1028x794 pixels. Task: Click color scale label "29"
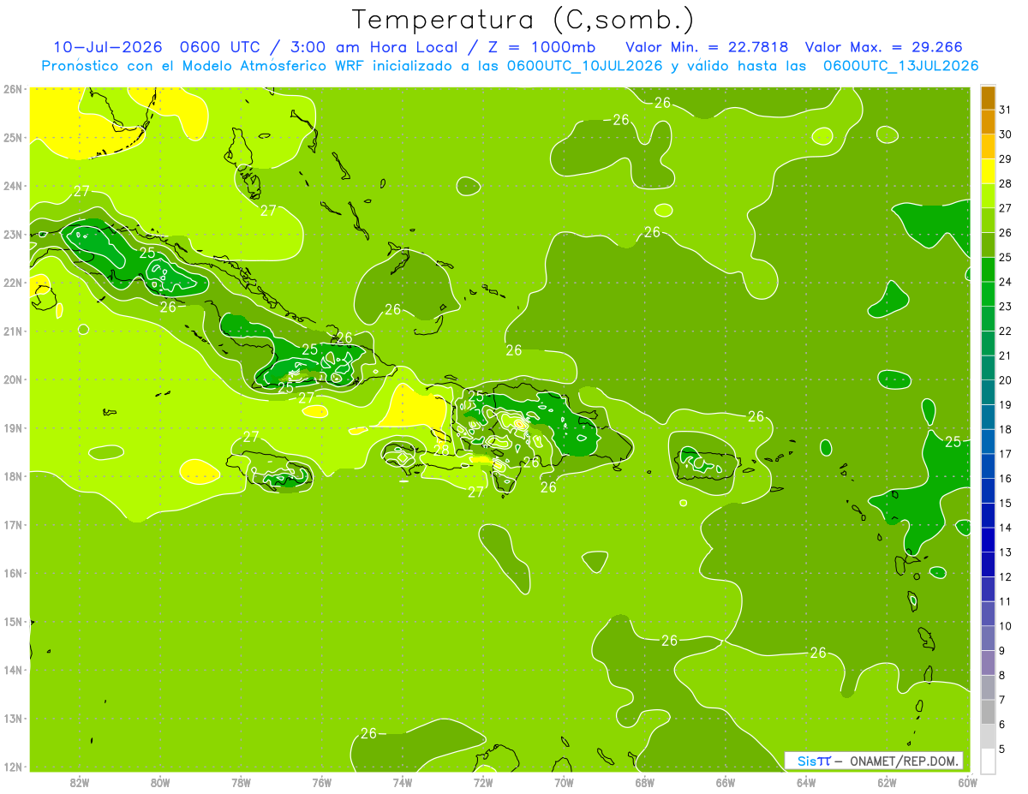[x=1005, y=159]
